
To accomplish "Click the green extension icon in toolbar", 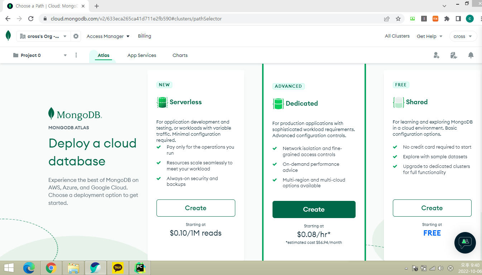I will 413,19.
